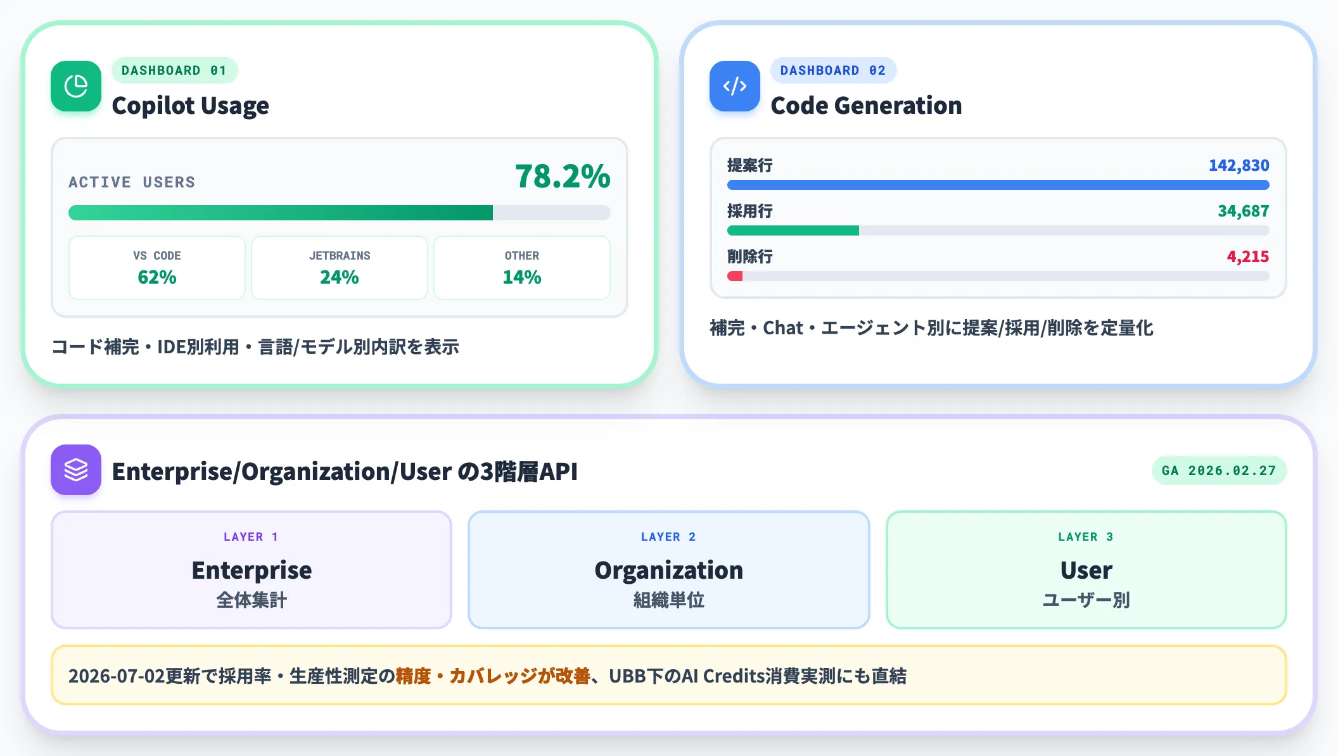Click the ユーザー別 subtitle
The image size is (1338, 756).
coord(1086,600)
